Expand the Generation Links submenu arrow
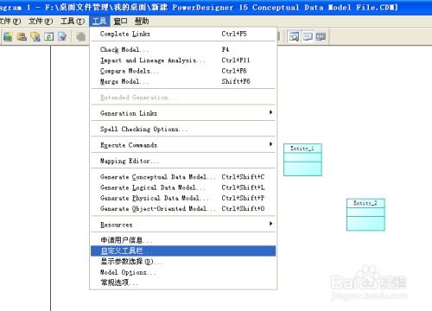 [x=270, y=112]
